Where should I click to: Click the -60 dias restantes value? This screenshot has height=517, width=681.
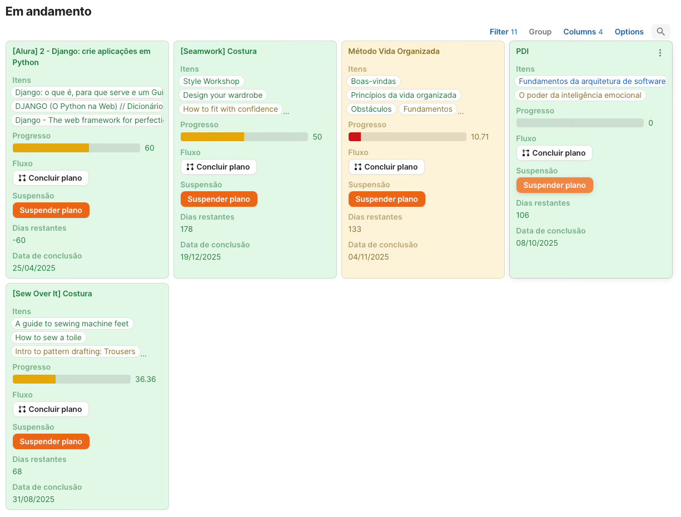point(19,240)
